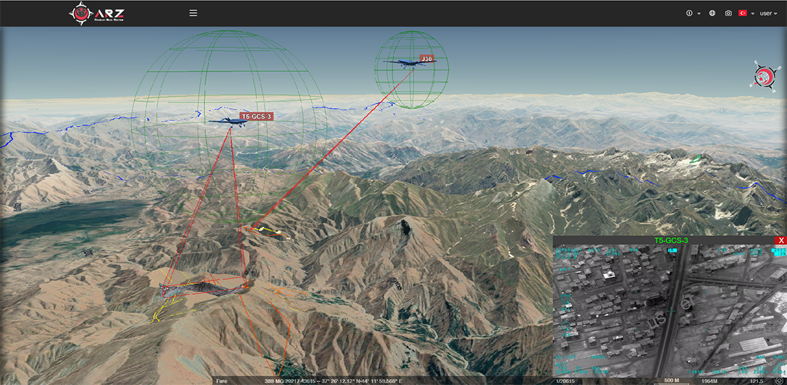Open the hamburger menu in the header

point(194,13)
